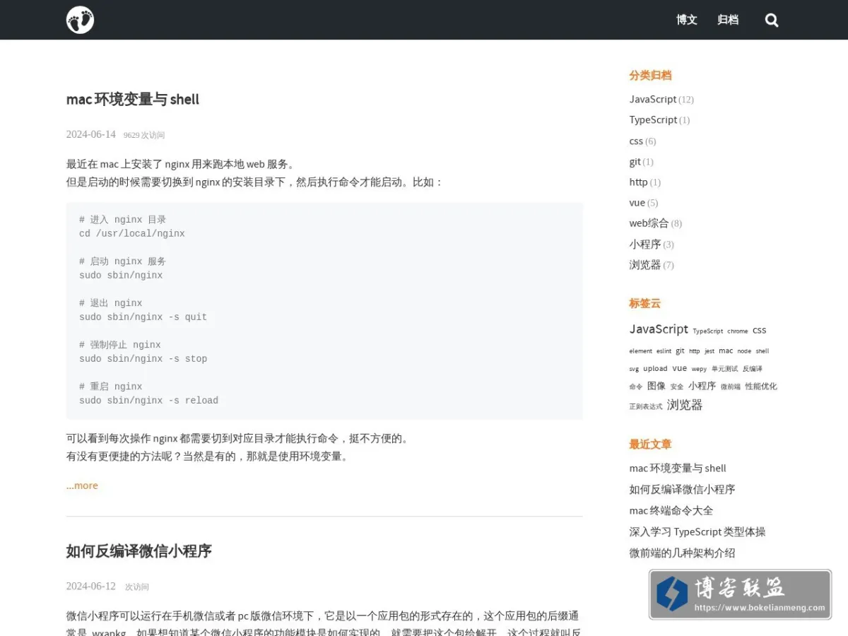Select 小程序 (3) category

pyautogui.click(x=652, y=245)
